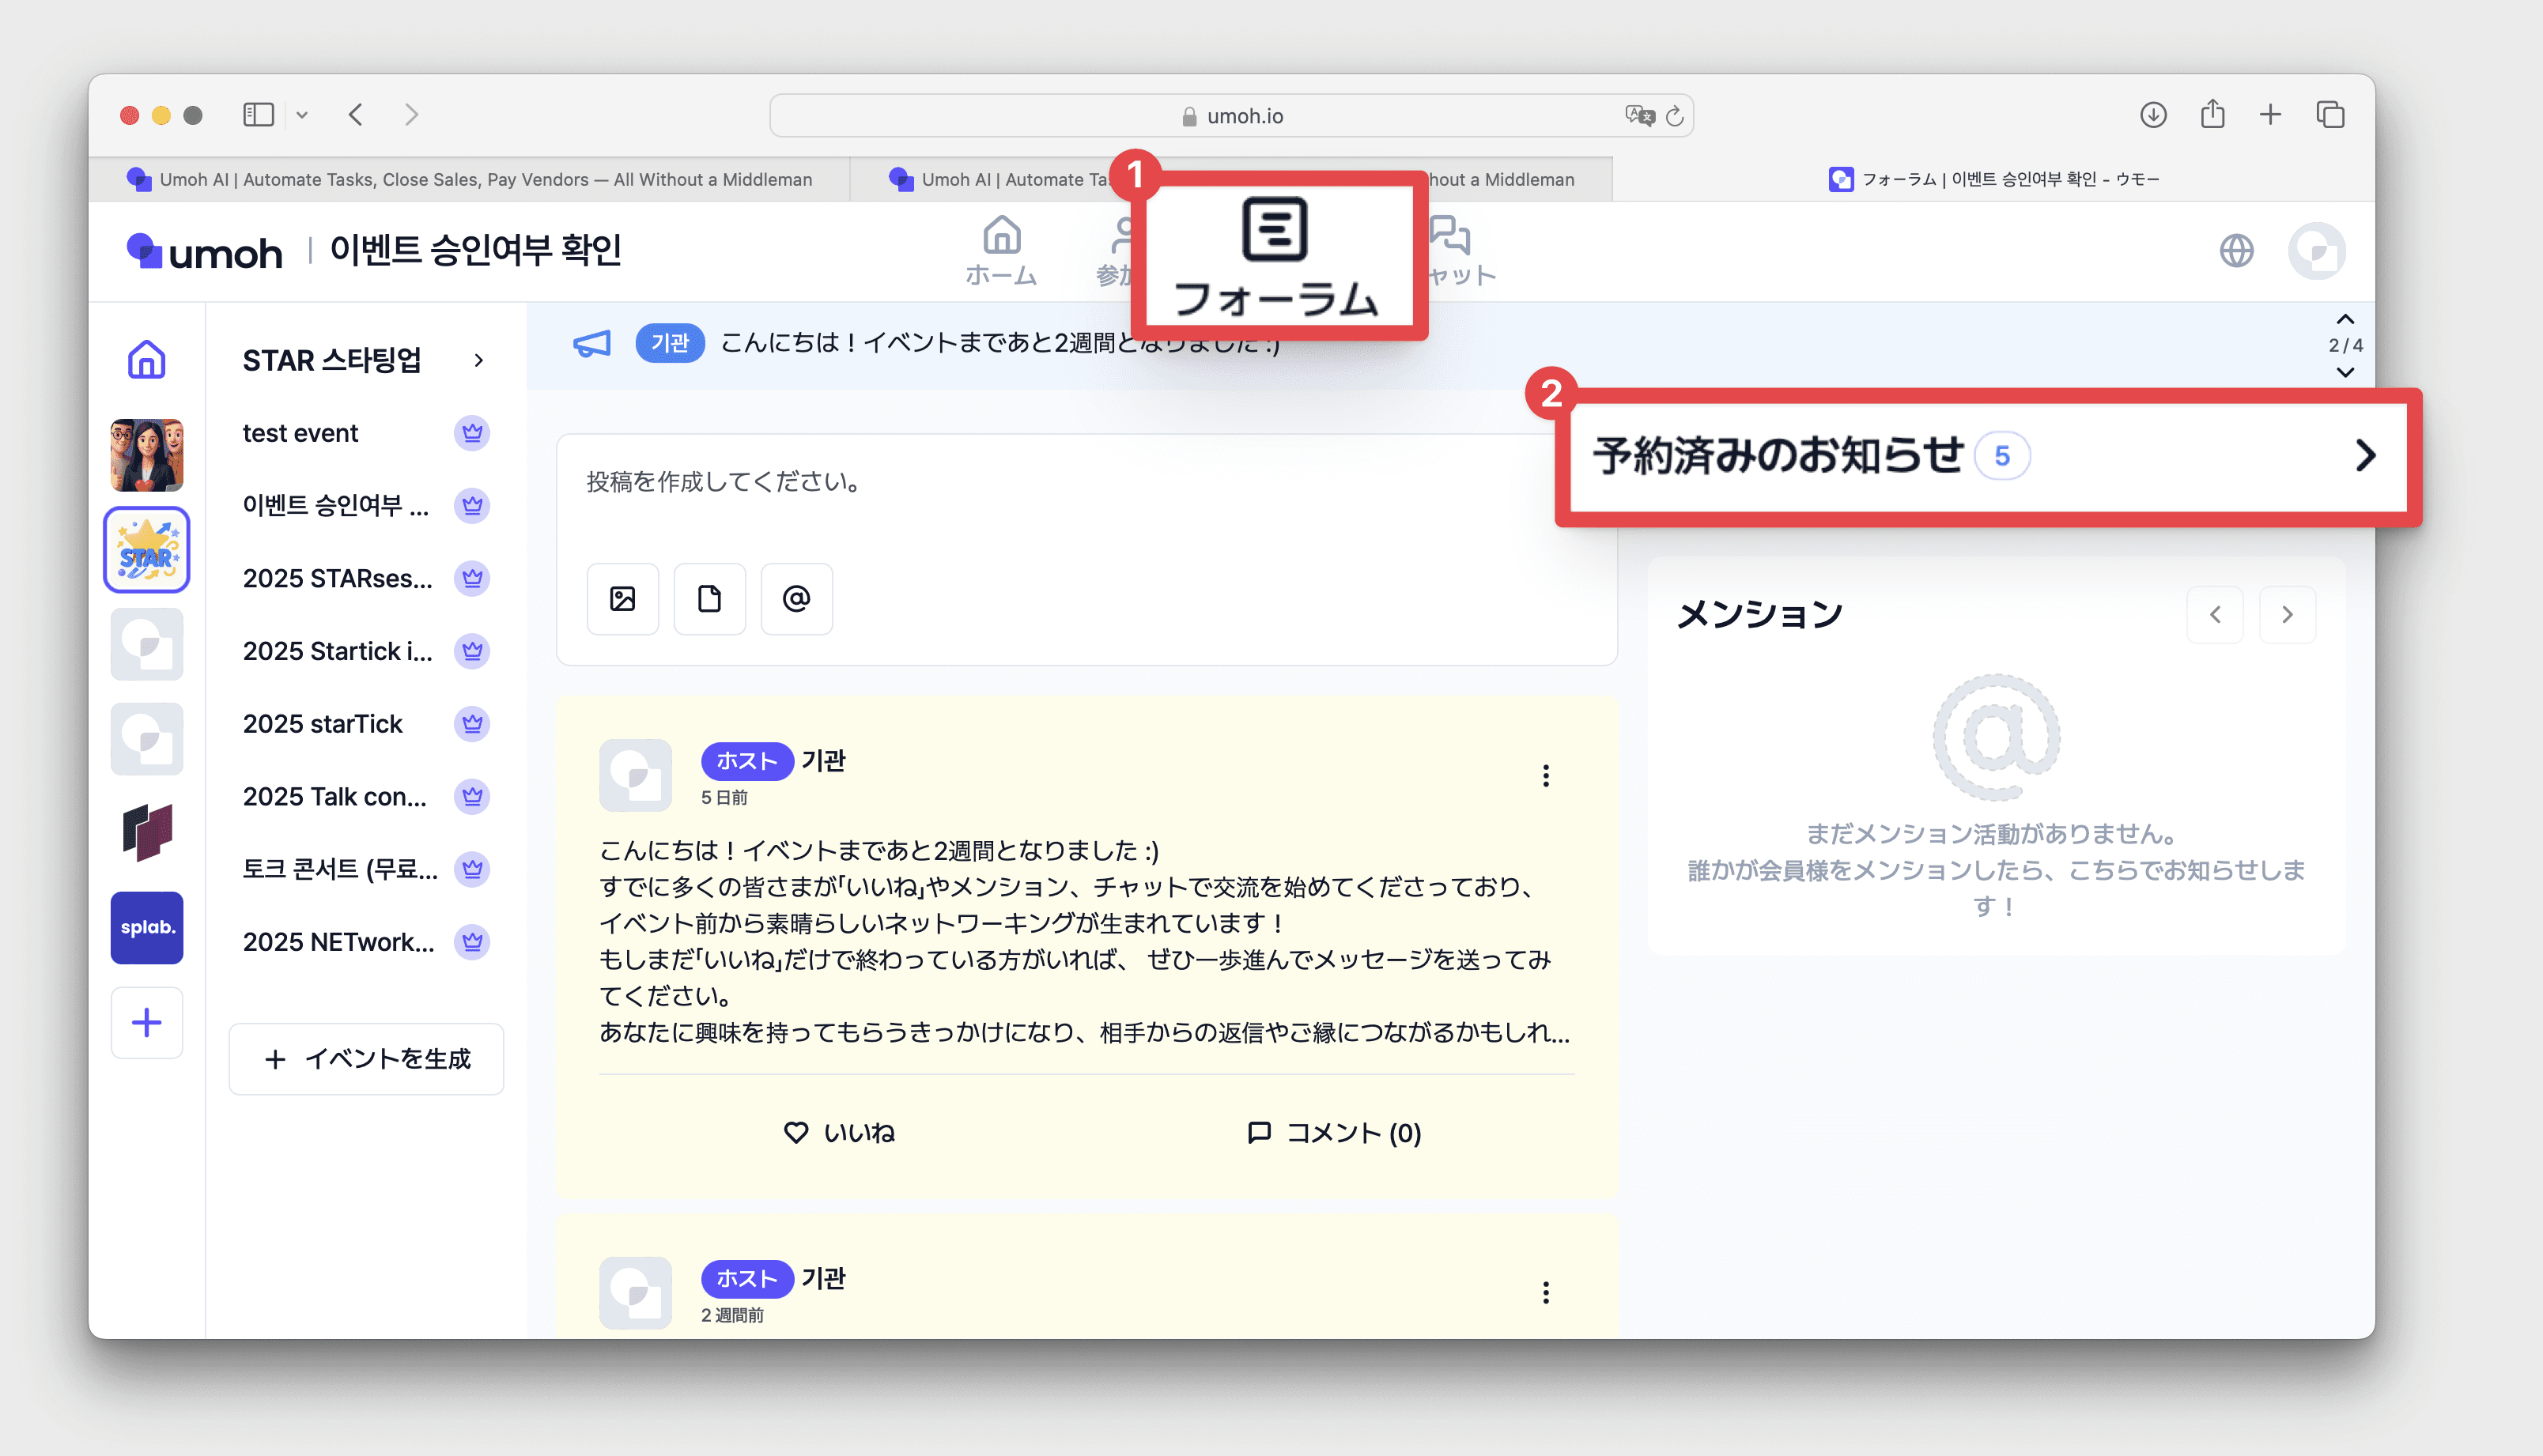Click the image upload icon in post composer
The image size is (2543, 1456).
tap(622, 598)
